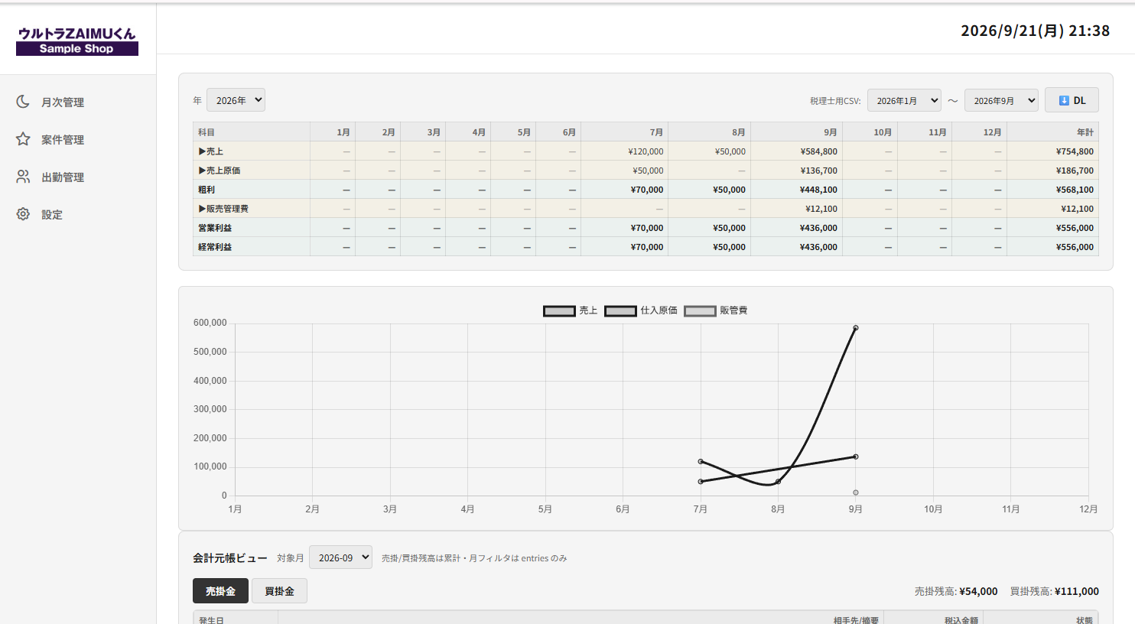
Task: Toggle the 販管費 series in chart legend
Action: click(x=716, y=310)
